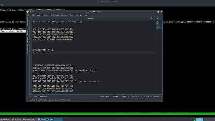Open the UTF-8 encoding dropdown
Image resolution: width=215 pixels, height=121 pixels.
click(x=148, y=96)
